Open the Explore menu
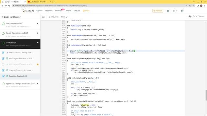Image resolution: width=207 pixels, height=116 pixels. [x=39, y=11]
